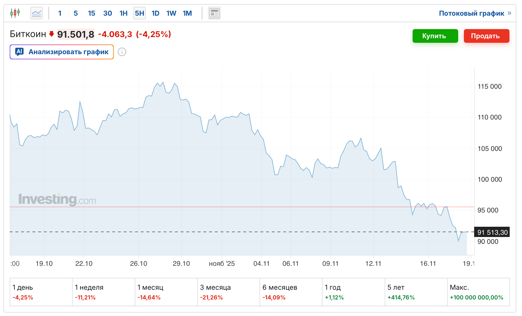522x316 pixels.
Task: Select the 1 minute interval
Action: pos(60,13)
